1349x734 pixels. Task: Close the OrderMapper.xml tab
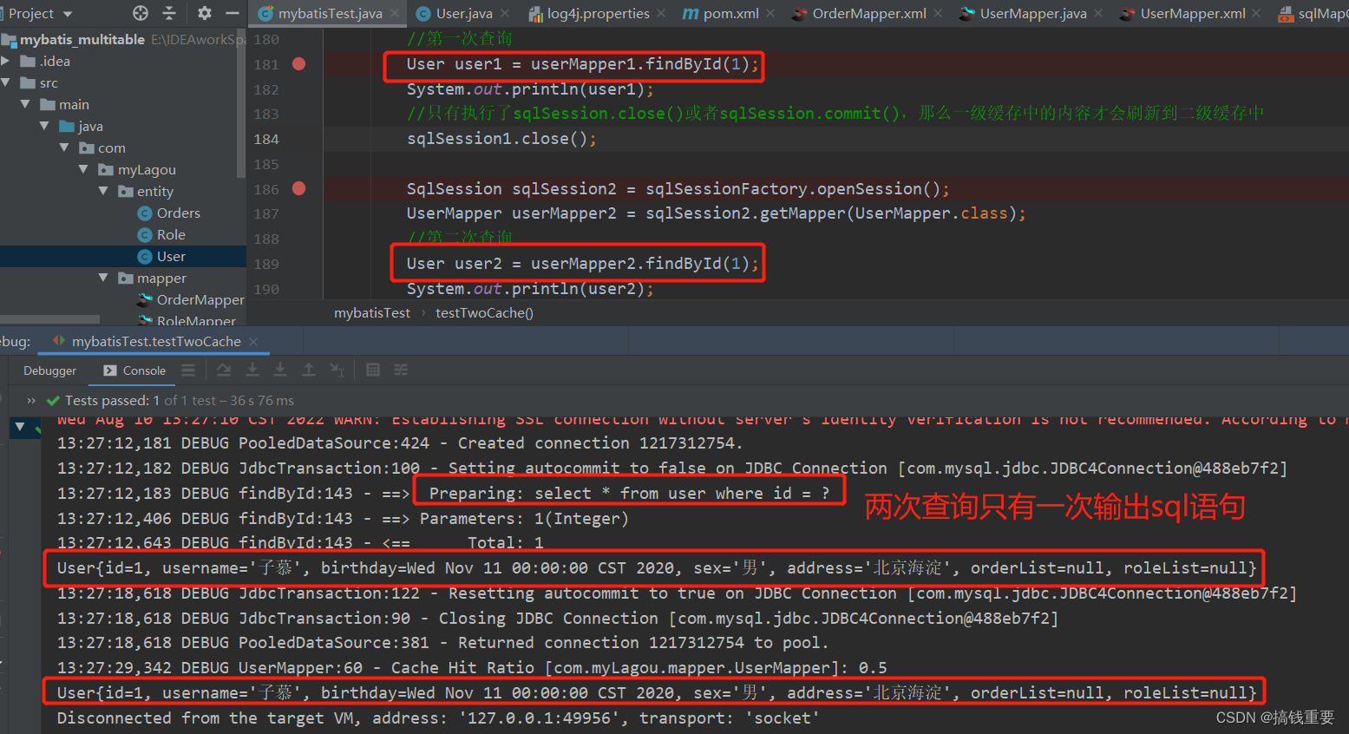[x=938, y=13]
